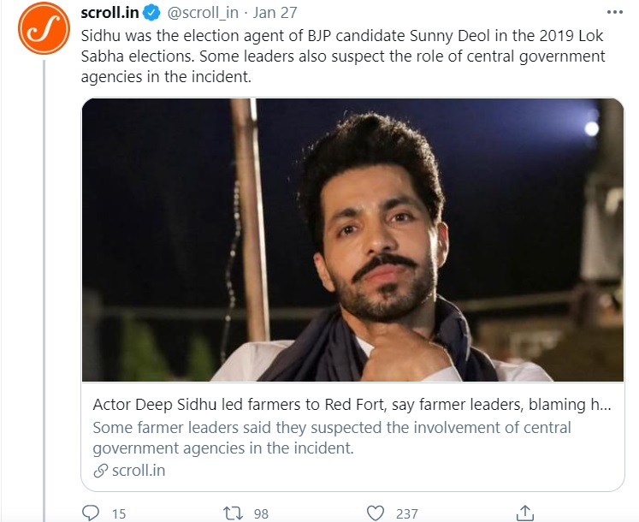Screen dimensions: 639x522
Task: Click the reply speech bubble icon
Action: click(91, 513)
